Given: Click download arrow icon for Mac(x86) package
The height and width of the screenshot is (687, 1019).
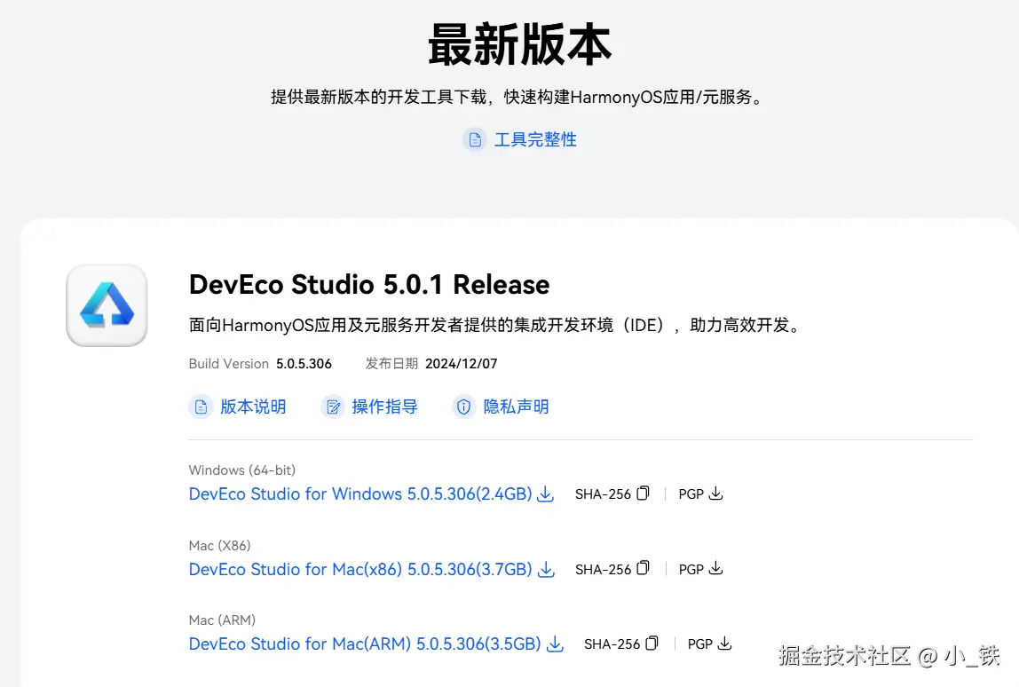Looking at the screenshot, I should (x=546, y=570).
